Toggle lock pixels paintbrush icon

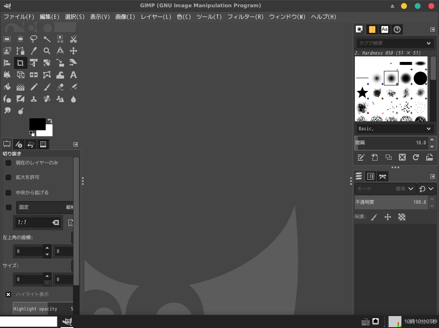pos(374,217)
